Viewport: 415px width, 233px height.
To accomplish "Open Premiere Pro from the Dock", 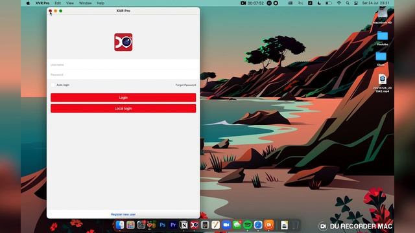I will pos(173,225).
